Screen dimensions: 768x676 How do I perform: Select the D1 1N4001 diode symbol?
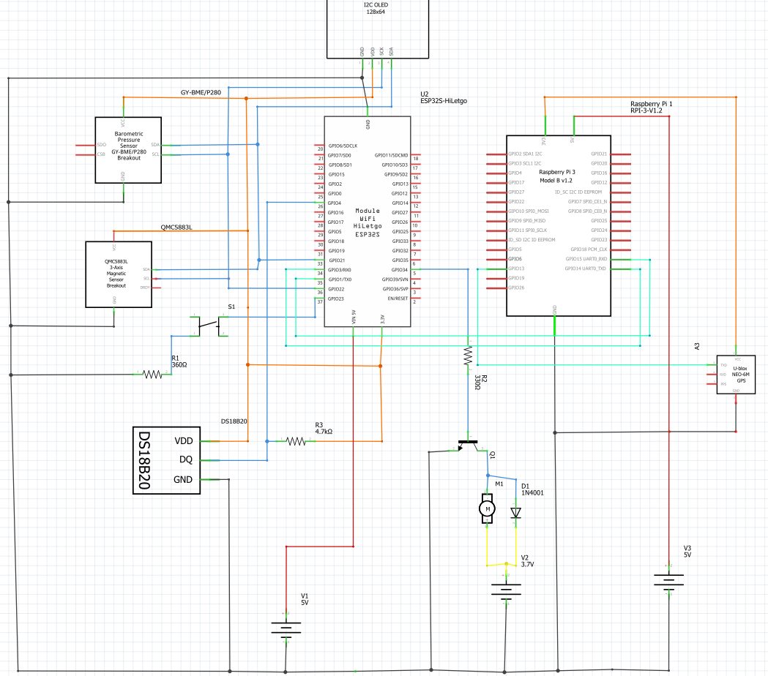(x=515, y=513)
